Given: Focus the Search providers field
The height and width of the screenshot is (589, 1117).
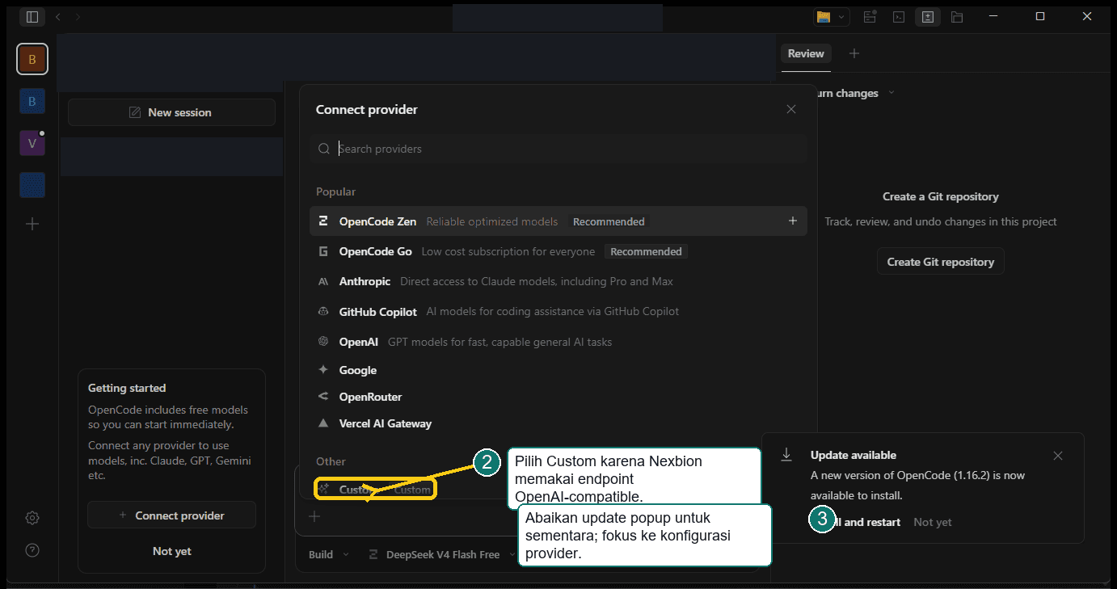Looking at the screenshot, I should pyautogui.click(x=558, y=149).
